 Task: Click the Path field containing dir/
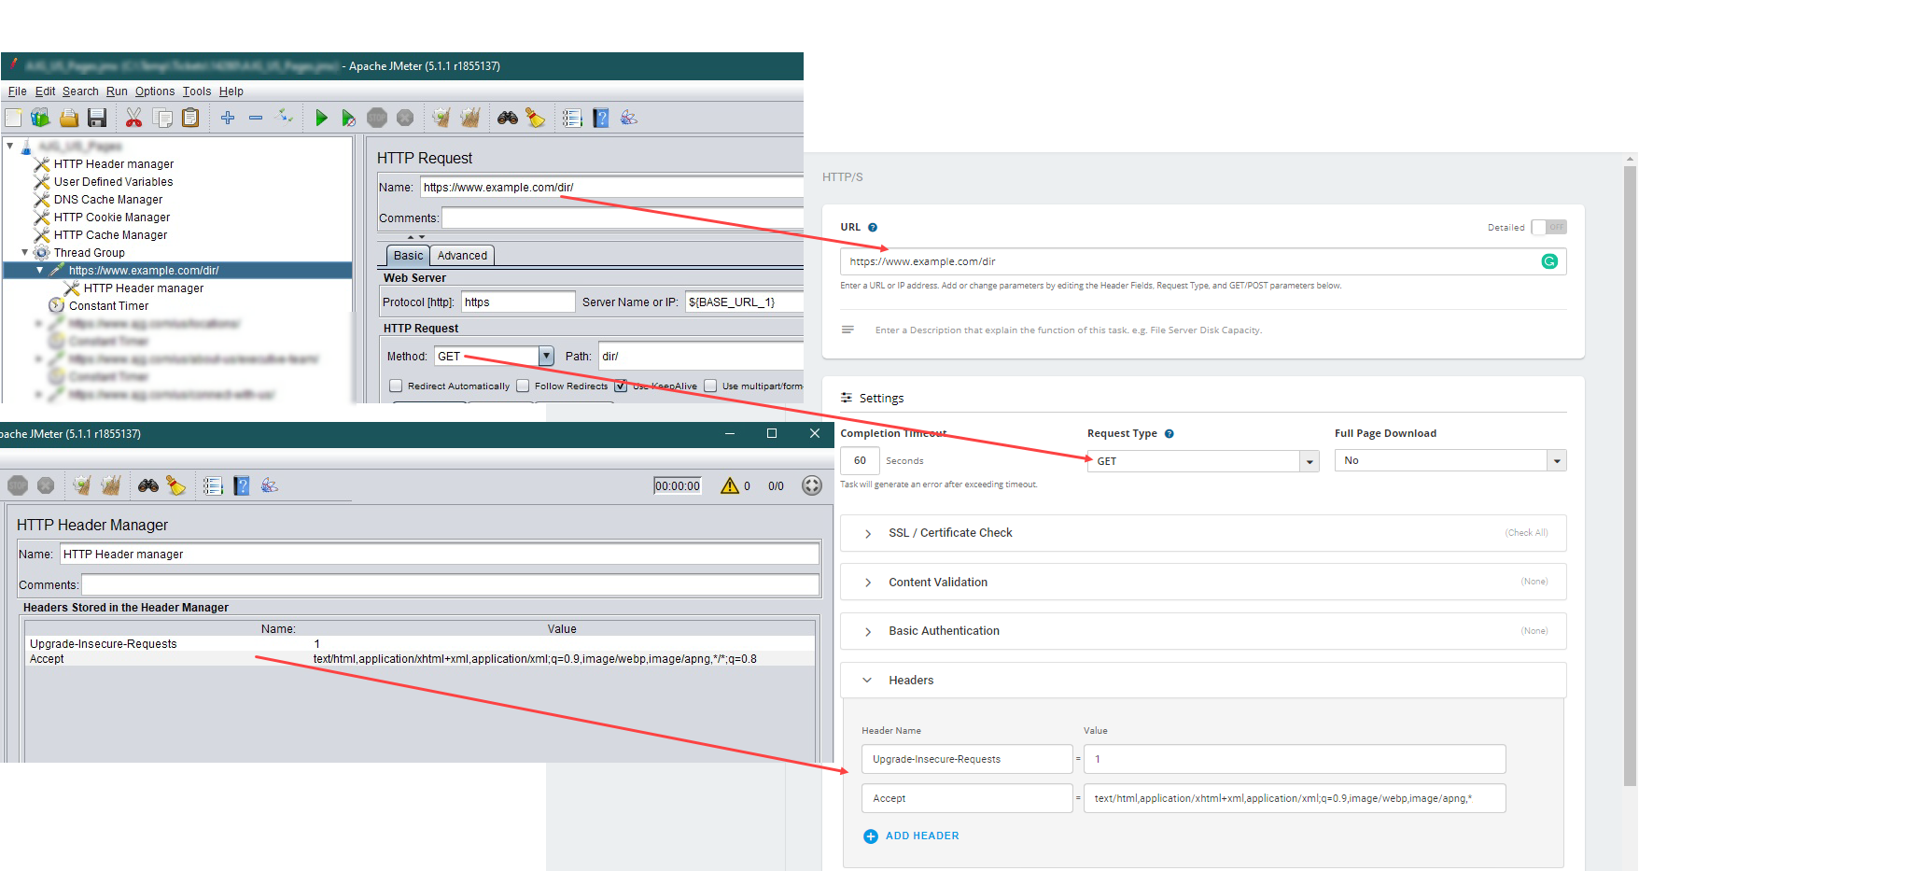(700, 356)
